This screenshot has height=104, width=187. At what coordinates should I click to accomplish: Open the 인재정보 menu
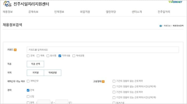pyautogui.click(x=59, y=12)
